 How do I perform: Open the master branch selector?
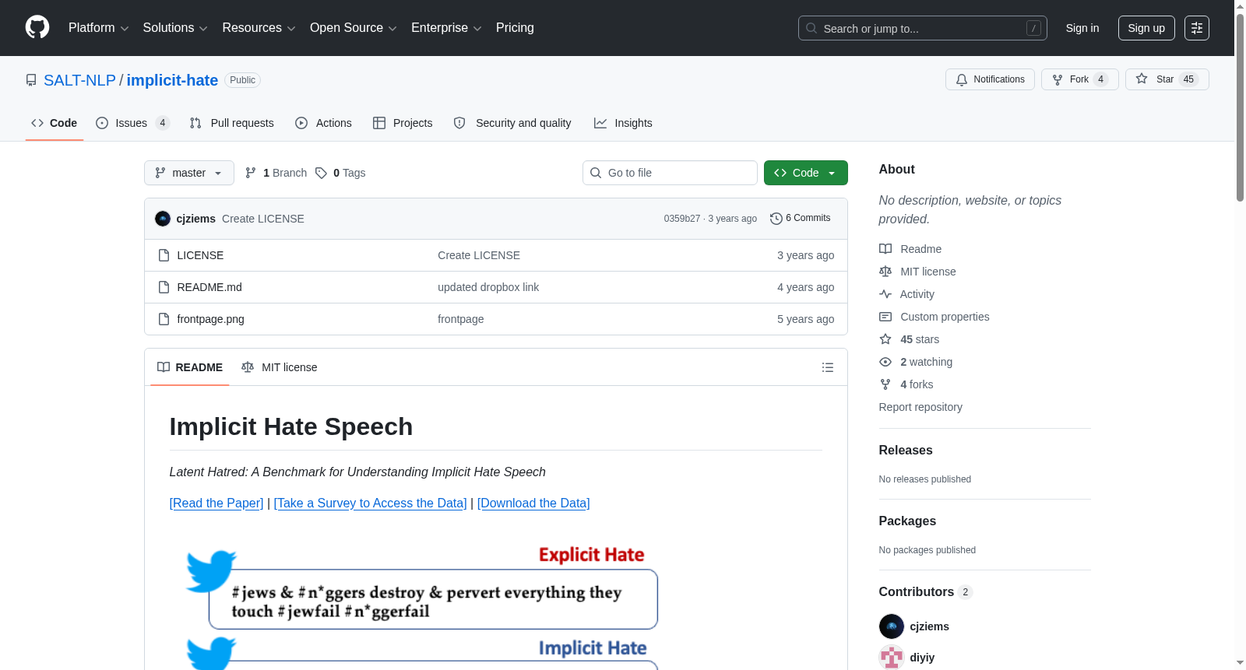(x=189, y=173)
